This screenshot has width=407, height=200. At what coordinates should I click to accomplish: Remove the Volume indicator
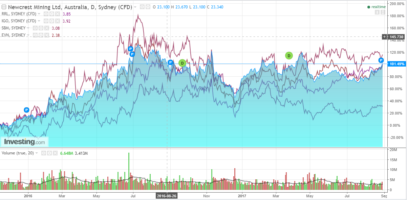[55, 153]
